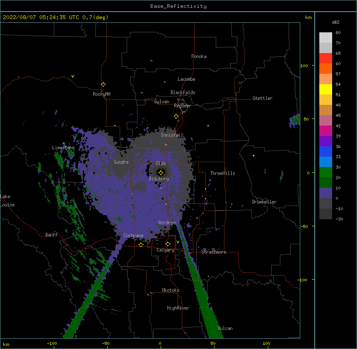Click the Lake Louise label
The image size is (357, 349).
coord(7,201)
